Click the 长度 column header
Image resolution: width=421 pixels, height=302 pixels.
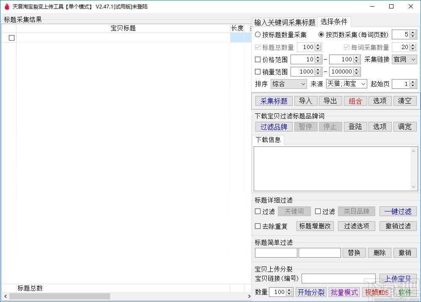[x=237, y=28]
